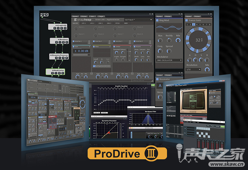Screen dimensions: 248x170
Task: Click the X button on AUGraphicEQ node
Action: point(62,28)
